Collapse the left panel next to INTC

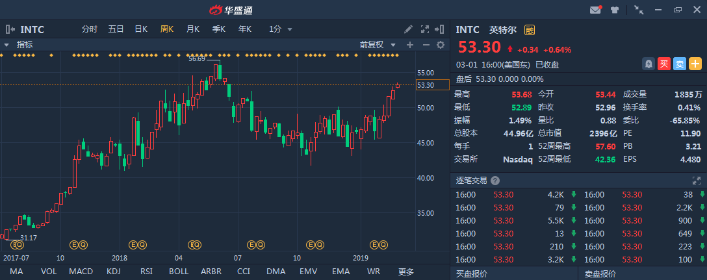tap(10, 29)
